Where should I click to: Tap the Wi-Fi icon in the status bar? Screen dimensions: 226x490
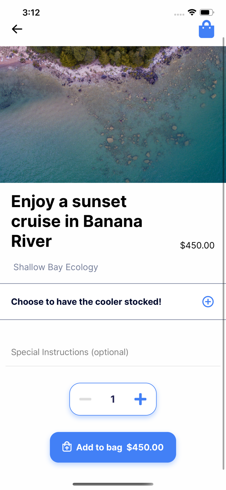192,12
